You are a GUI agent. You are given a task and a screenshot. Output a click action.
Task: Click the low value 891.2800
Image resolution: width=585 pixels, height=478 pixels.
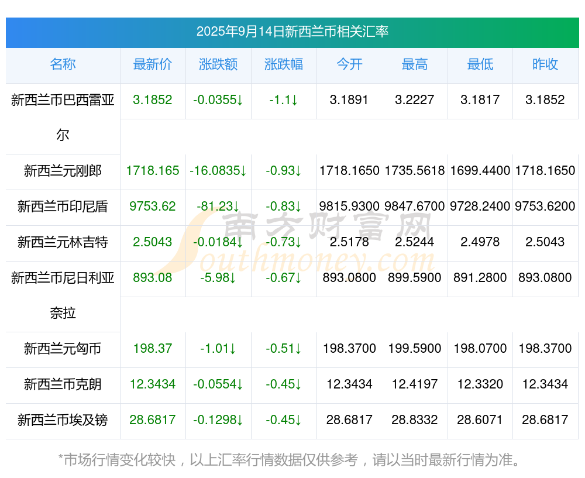pyautogui.click(x=480, y=277)
